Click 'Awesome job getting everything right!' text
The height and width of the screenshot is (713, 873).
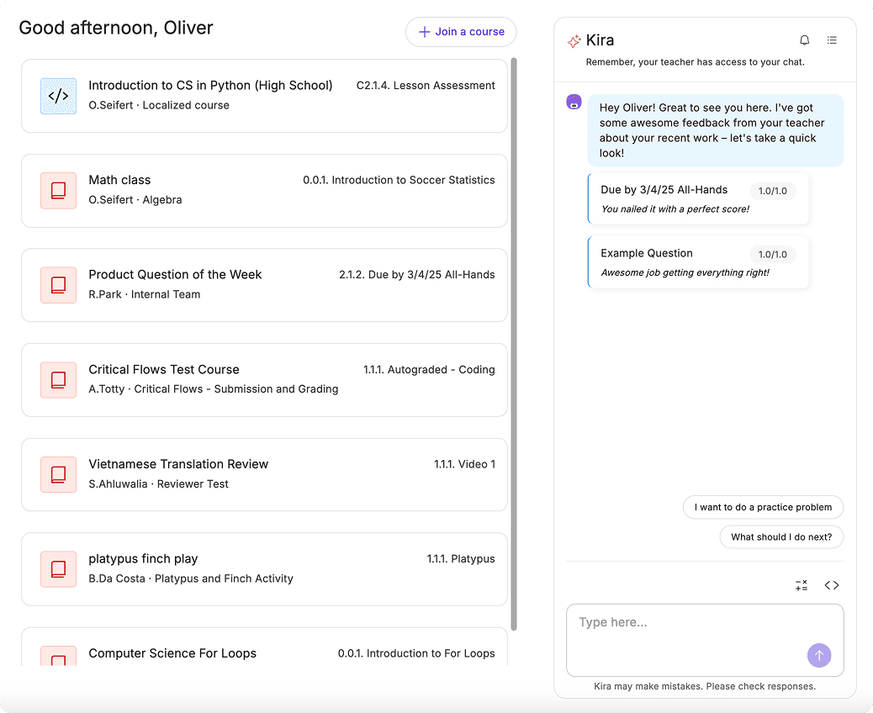click(x=685, y=272)
